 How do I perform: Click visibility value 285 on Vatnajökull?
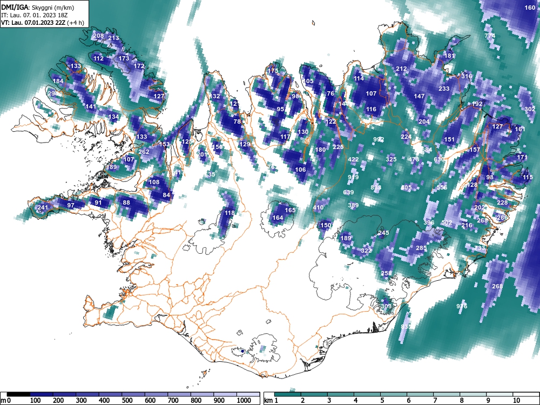coord(422,248)
